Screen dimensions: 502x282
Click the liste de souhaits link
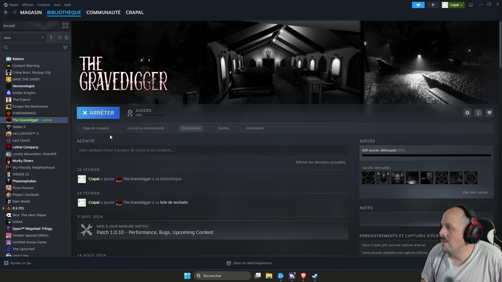(174, 202)
